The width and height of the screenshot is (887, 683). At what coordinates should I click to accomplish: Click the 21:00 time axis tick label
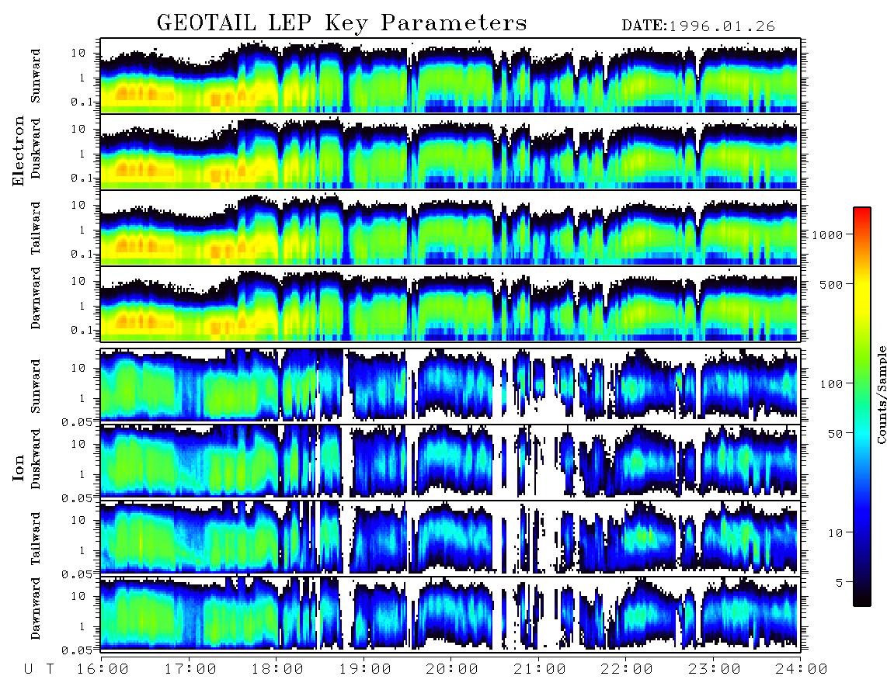pyautogui.click(x=541, y=669)
